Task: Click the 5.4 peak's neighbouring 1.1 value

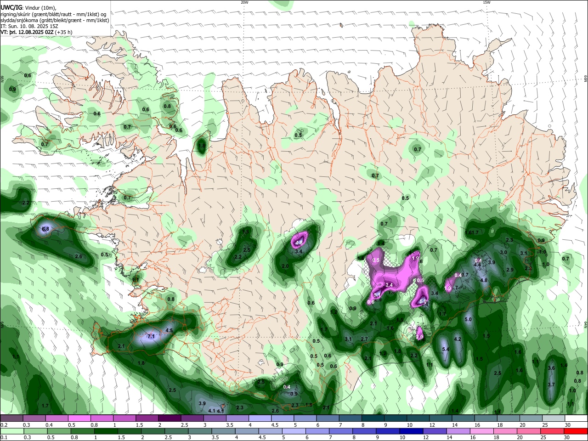Action: 430,365
